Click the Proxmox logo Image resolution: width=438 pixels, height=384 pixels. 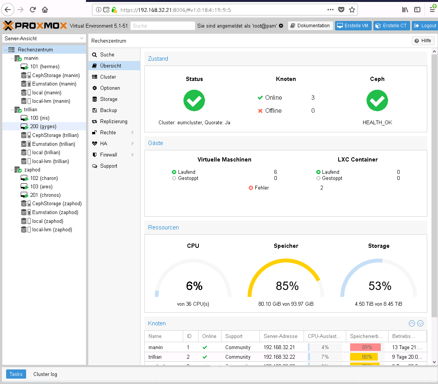pyautogui.click(x=35, y=26)
